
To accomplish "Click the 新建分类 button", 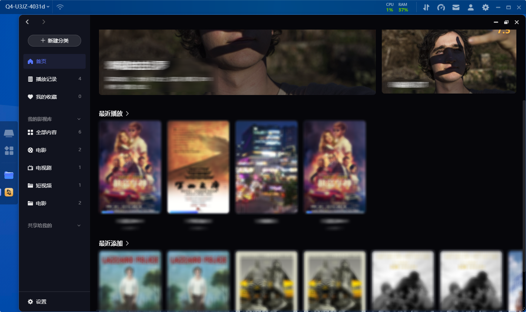I will [54, 41].
